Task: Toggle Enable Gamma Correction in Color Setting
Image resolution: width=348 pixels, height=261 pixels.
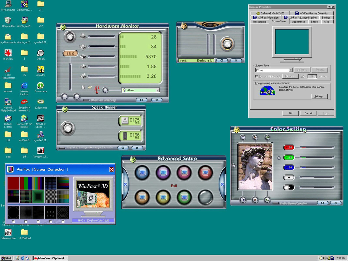Action: 276,203
